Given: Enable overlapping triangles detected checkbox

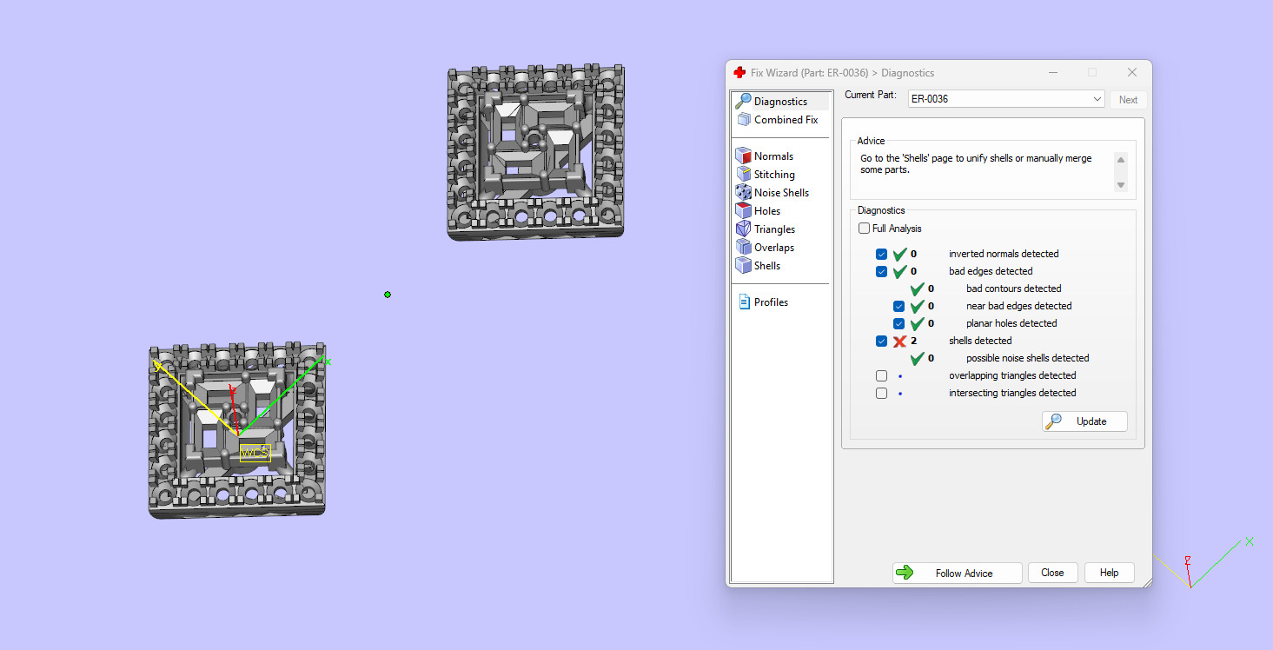Looking at the screenshot, I should click(882, 375).
